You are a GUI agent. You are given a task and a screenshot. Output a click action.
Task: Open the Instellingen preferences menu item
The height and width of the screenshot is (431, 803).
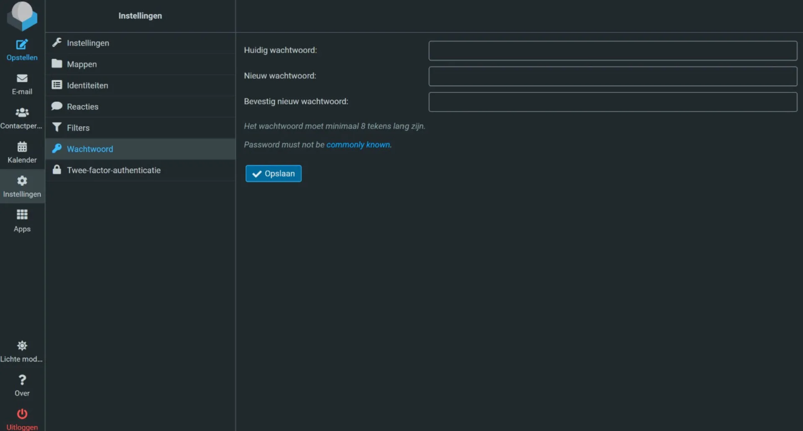point(88,43)
